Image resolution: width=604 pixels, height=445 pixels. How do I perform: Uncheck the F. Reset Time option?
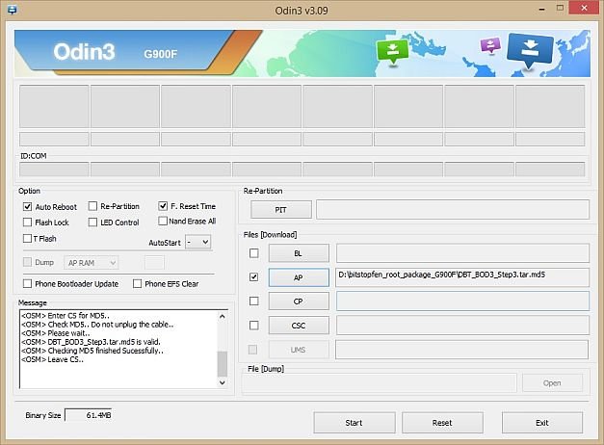(x=163, y=206)
